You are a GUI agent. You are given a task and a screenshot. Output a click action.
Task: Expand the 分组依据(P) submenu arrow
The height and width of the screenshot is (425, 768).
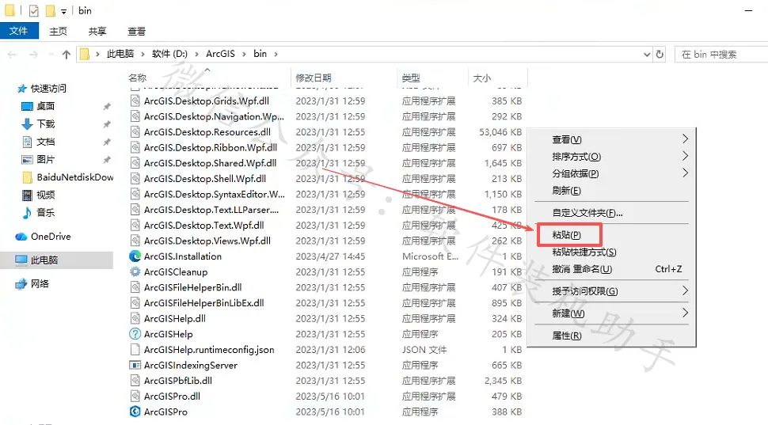point(685,173)
